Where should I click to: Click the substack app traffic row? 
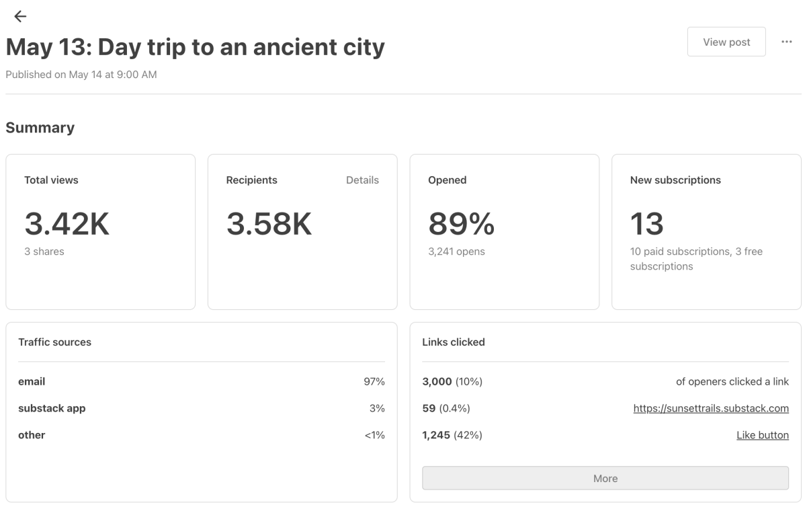(201, 408)
